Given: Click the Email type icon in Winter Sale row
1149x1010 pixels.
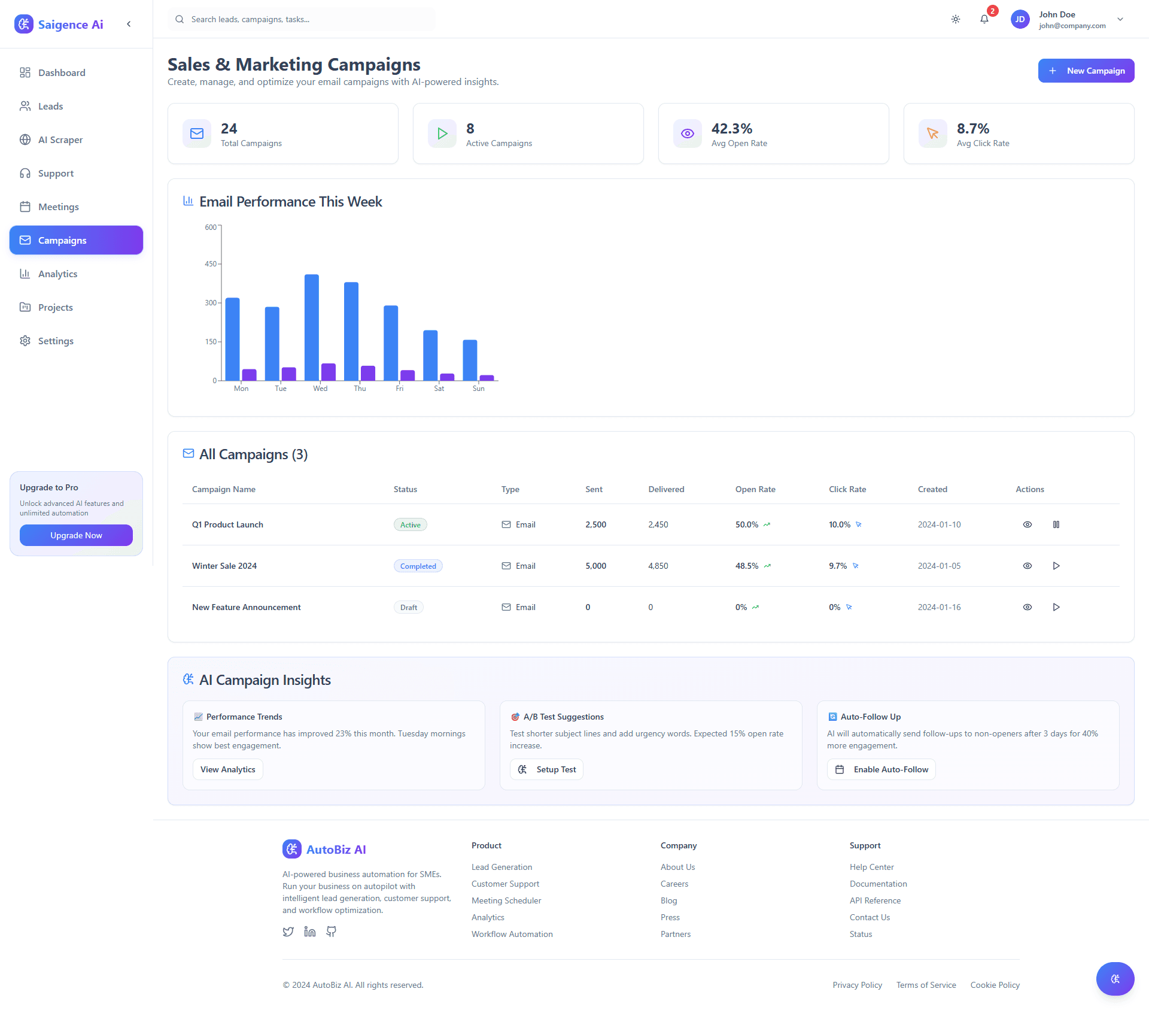Looking at the screenshot, I should point(506,566).
